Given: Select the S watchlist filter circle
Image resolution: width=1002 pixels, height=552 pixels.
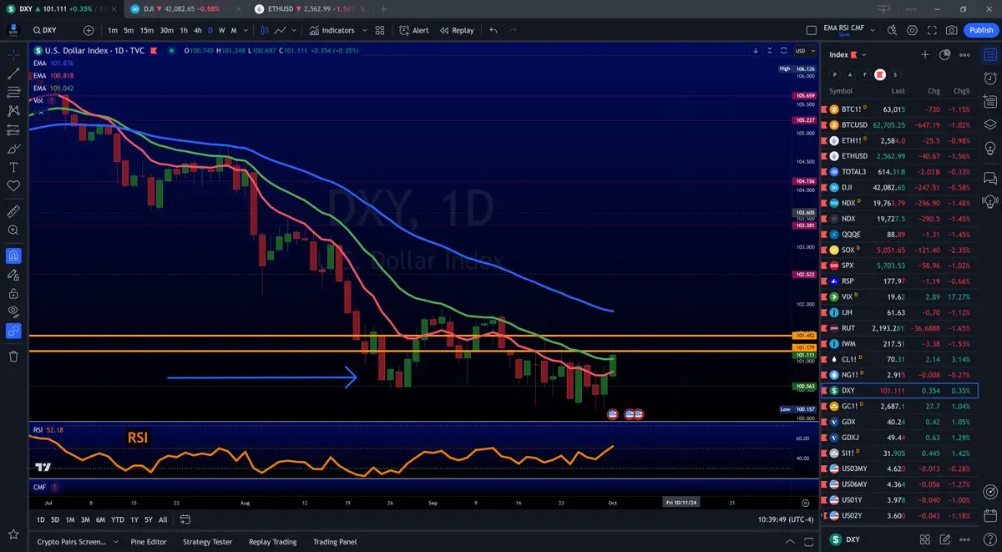Looking at the screenshot, I should (x=894, y=74).
